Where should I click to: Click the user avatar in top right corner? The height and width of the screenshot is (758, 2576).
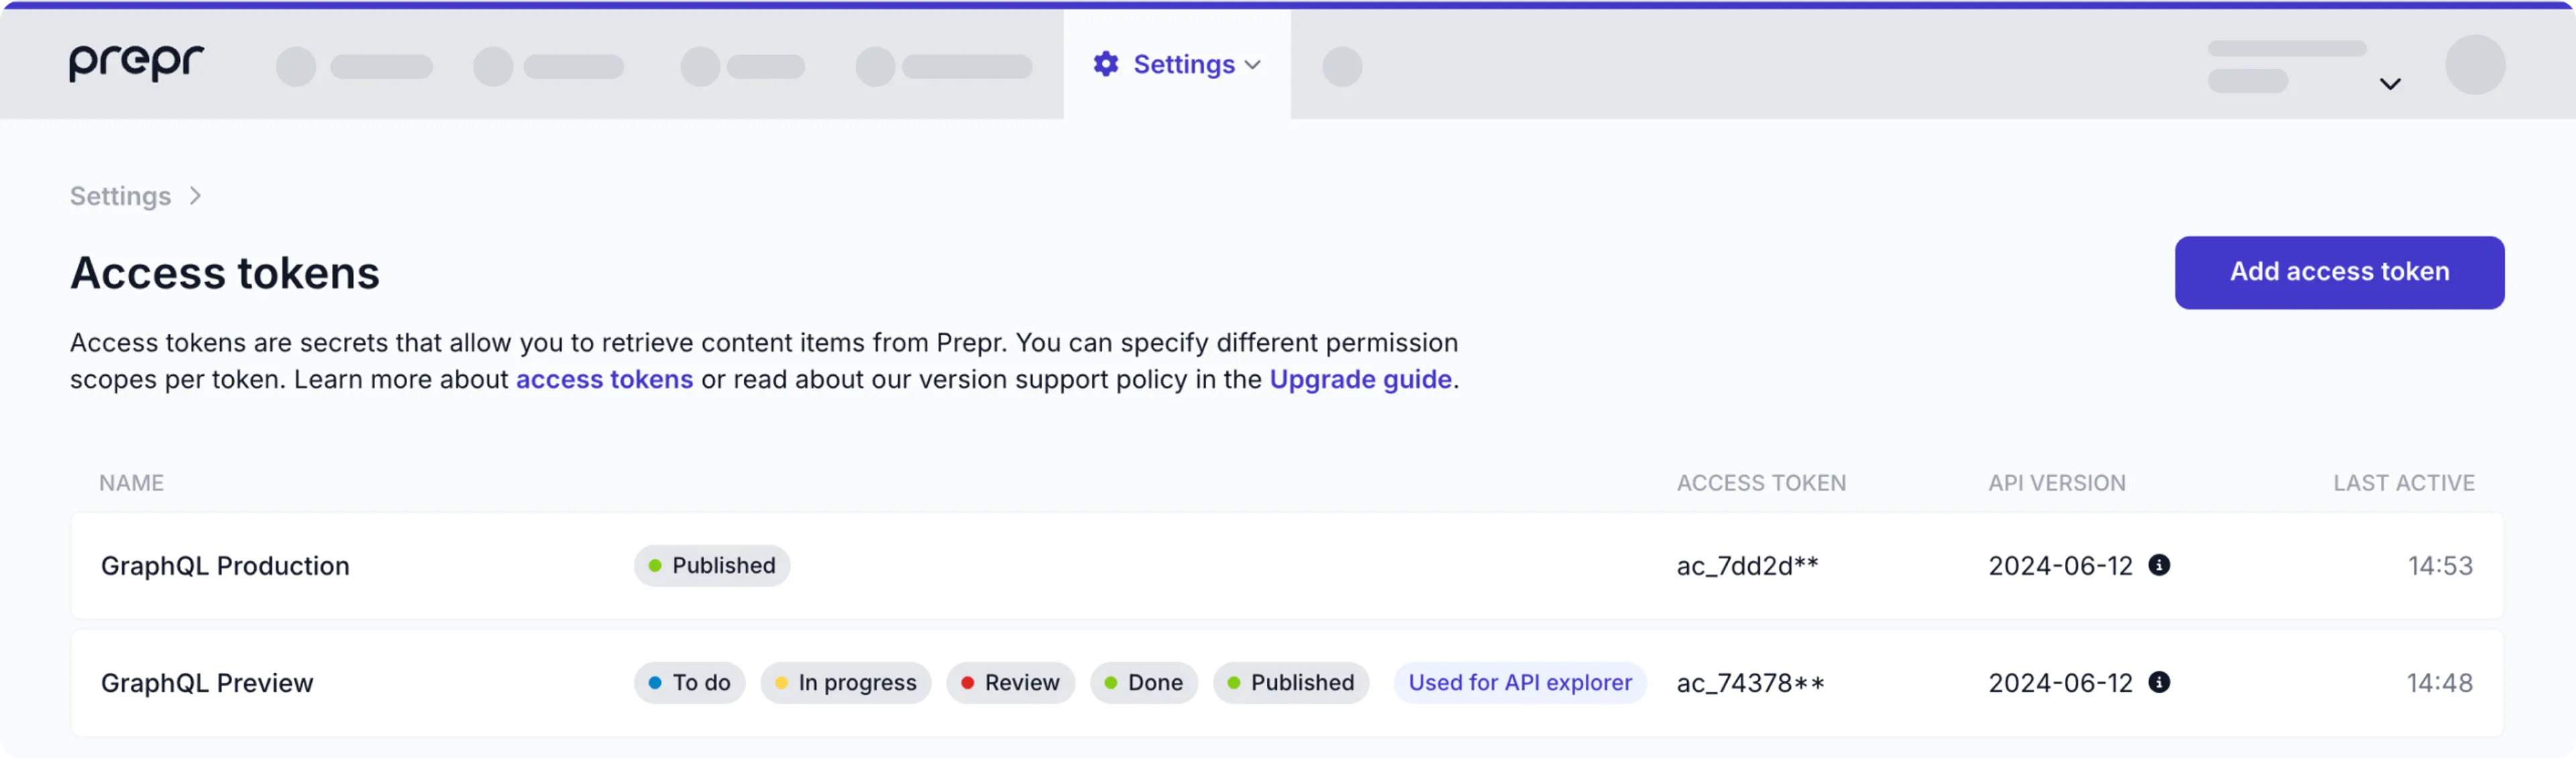[2475, 64]
